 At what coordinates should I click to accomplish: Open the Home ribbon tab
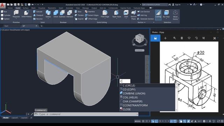(10, 8)
